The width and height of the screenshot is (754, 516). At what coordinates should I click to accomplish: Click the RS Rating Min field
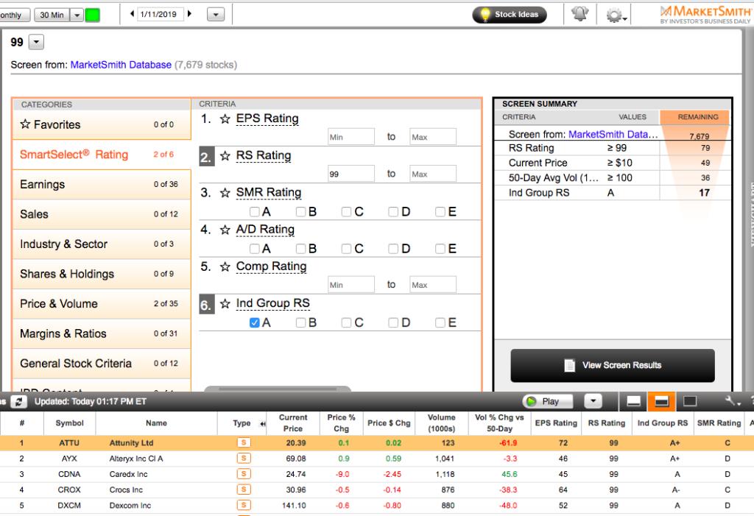(x=351, y=174)
